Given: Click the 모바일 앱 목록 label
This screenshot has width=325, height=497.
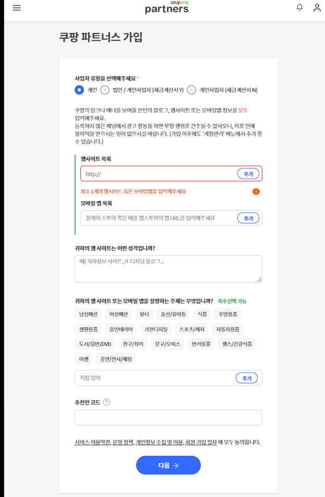Looking at the screenshot, I should click(x=96, y=203).
